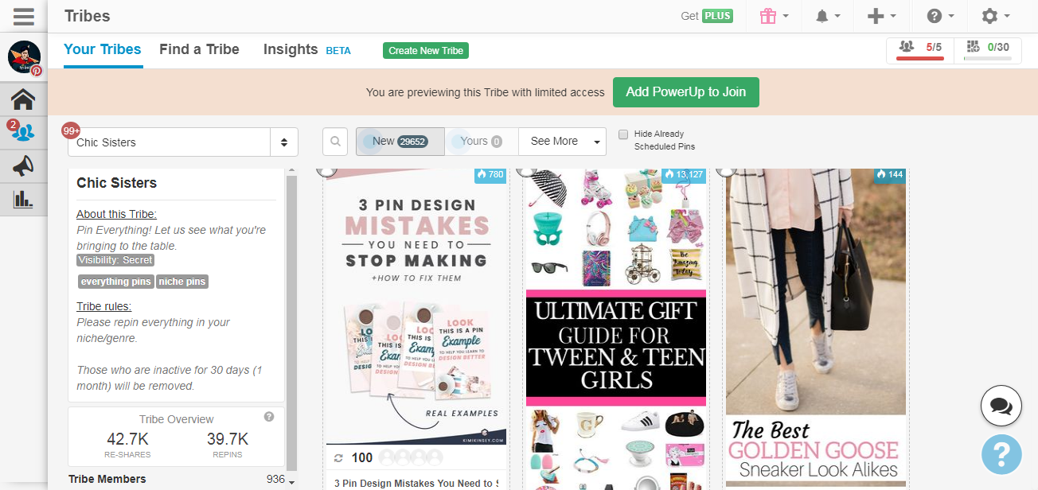This screenshot has width=1038, height=490.
Task: Select the Yours pins filter
Action: pyautogui.click(x=481, y=142)
